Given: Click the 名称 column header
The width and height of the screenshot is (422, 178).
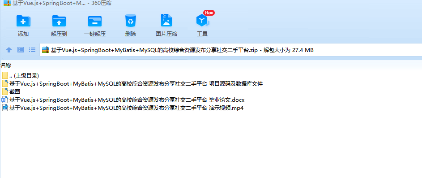Looking at the screenshot, I should (x=6, y=65).
